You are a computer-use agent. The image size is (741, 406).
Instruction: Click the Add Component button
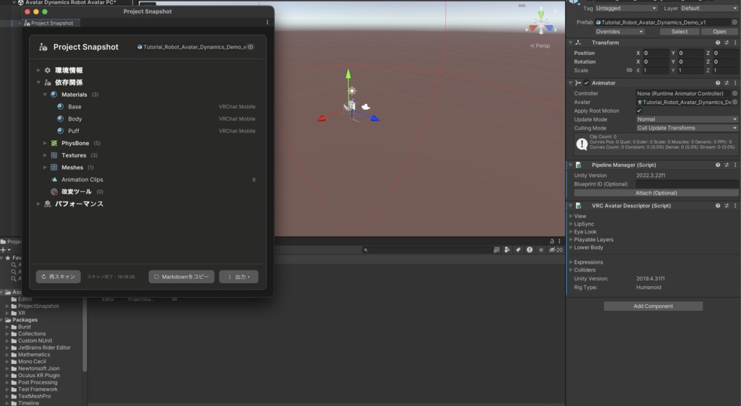pyautogui.click(x=653, y=306)
